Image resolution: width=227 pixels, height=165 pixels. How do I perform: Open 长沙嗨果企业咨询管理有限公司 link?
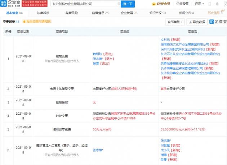pyautogui.click(x=182, y=68)
